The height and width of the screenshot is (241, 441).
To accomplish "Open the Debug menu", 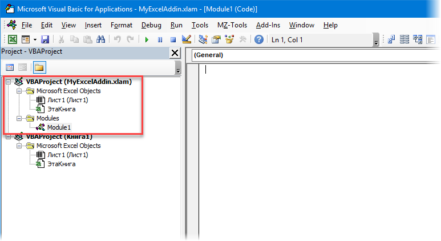I will (x=151, y=25).
